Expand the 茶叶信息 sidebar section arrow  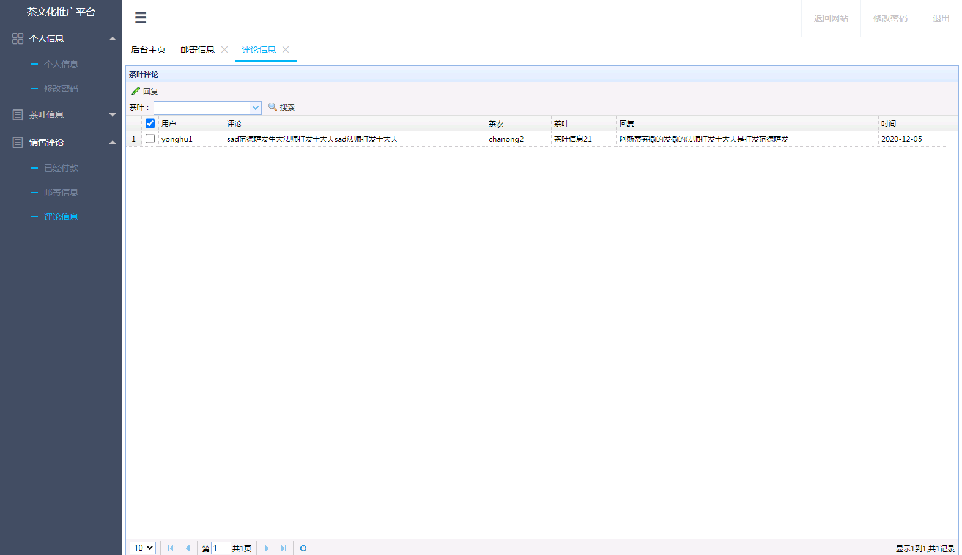113,115
